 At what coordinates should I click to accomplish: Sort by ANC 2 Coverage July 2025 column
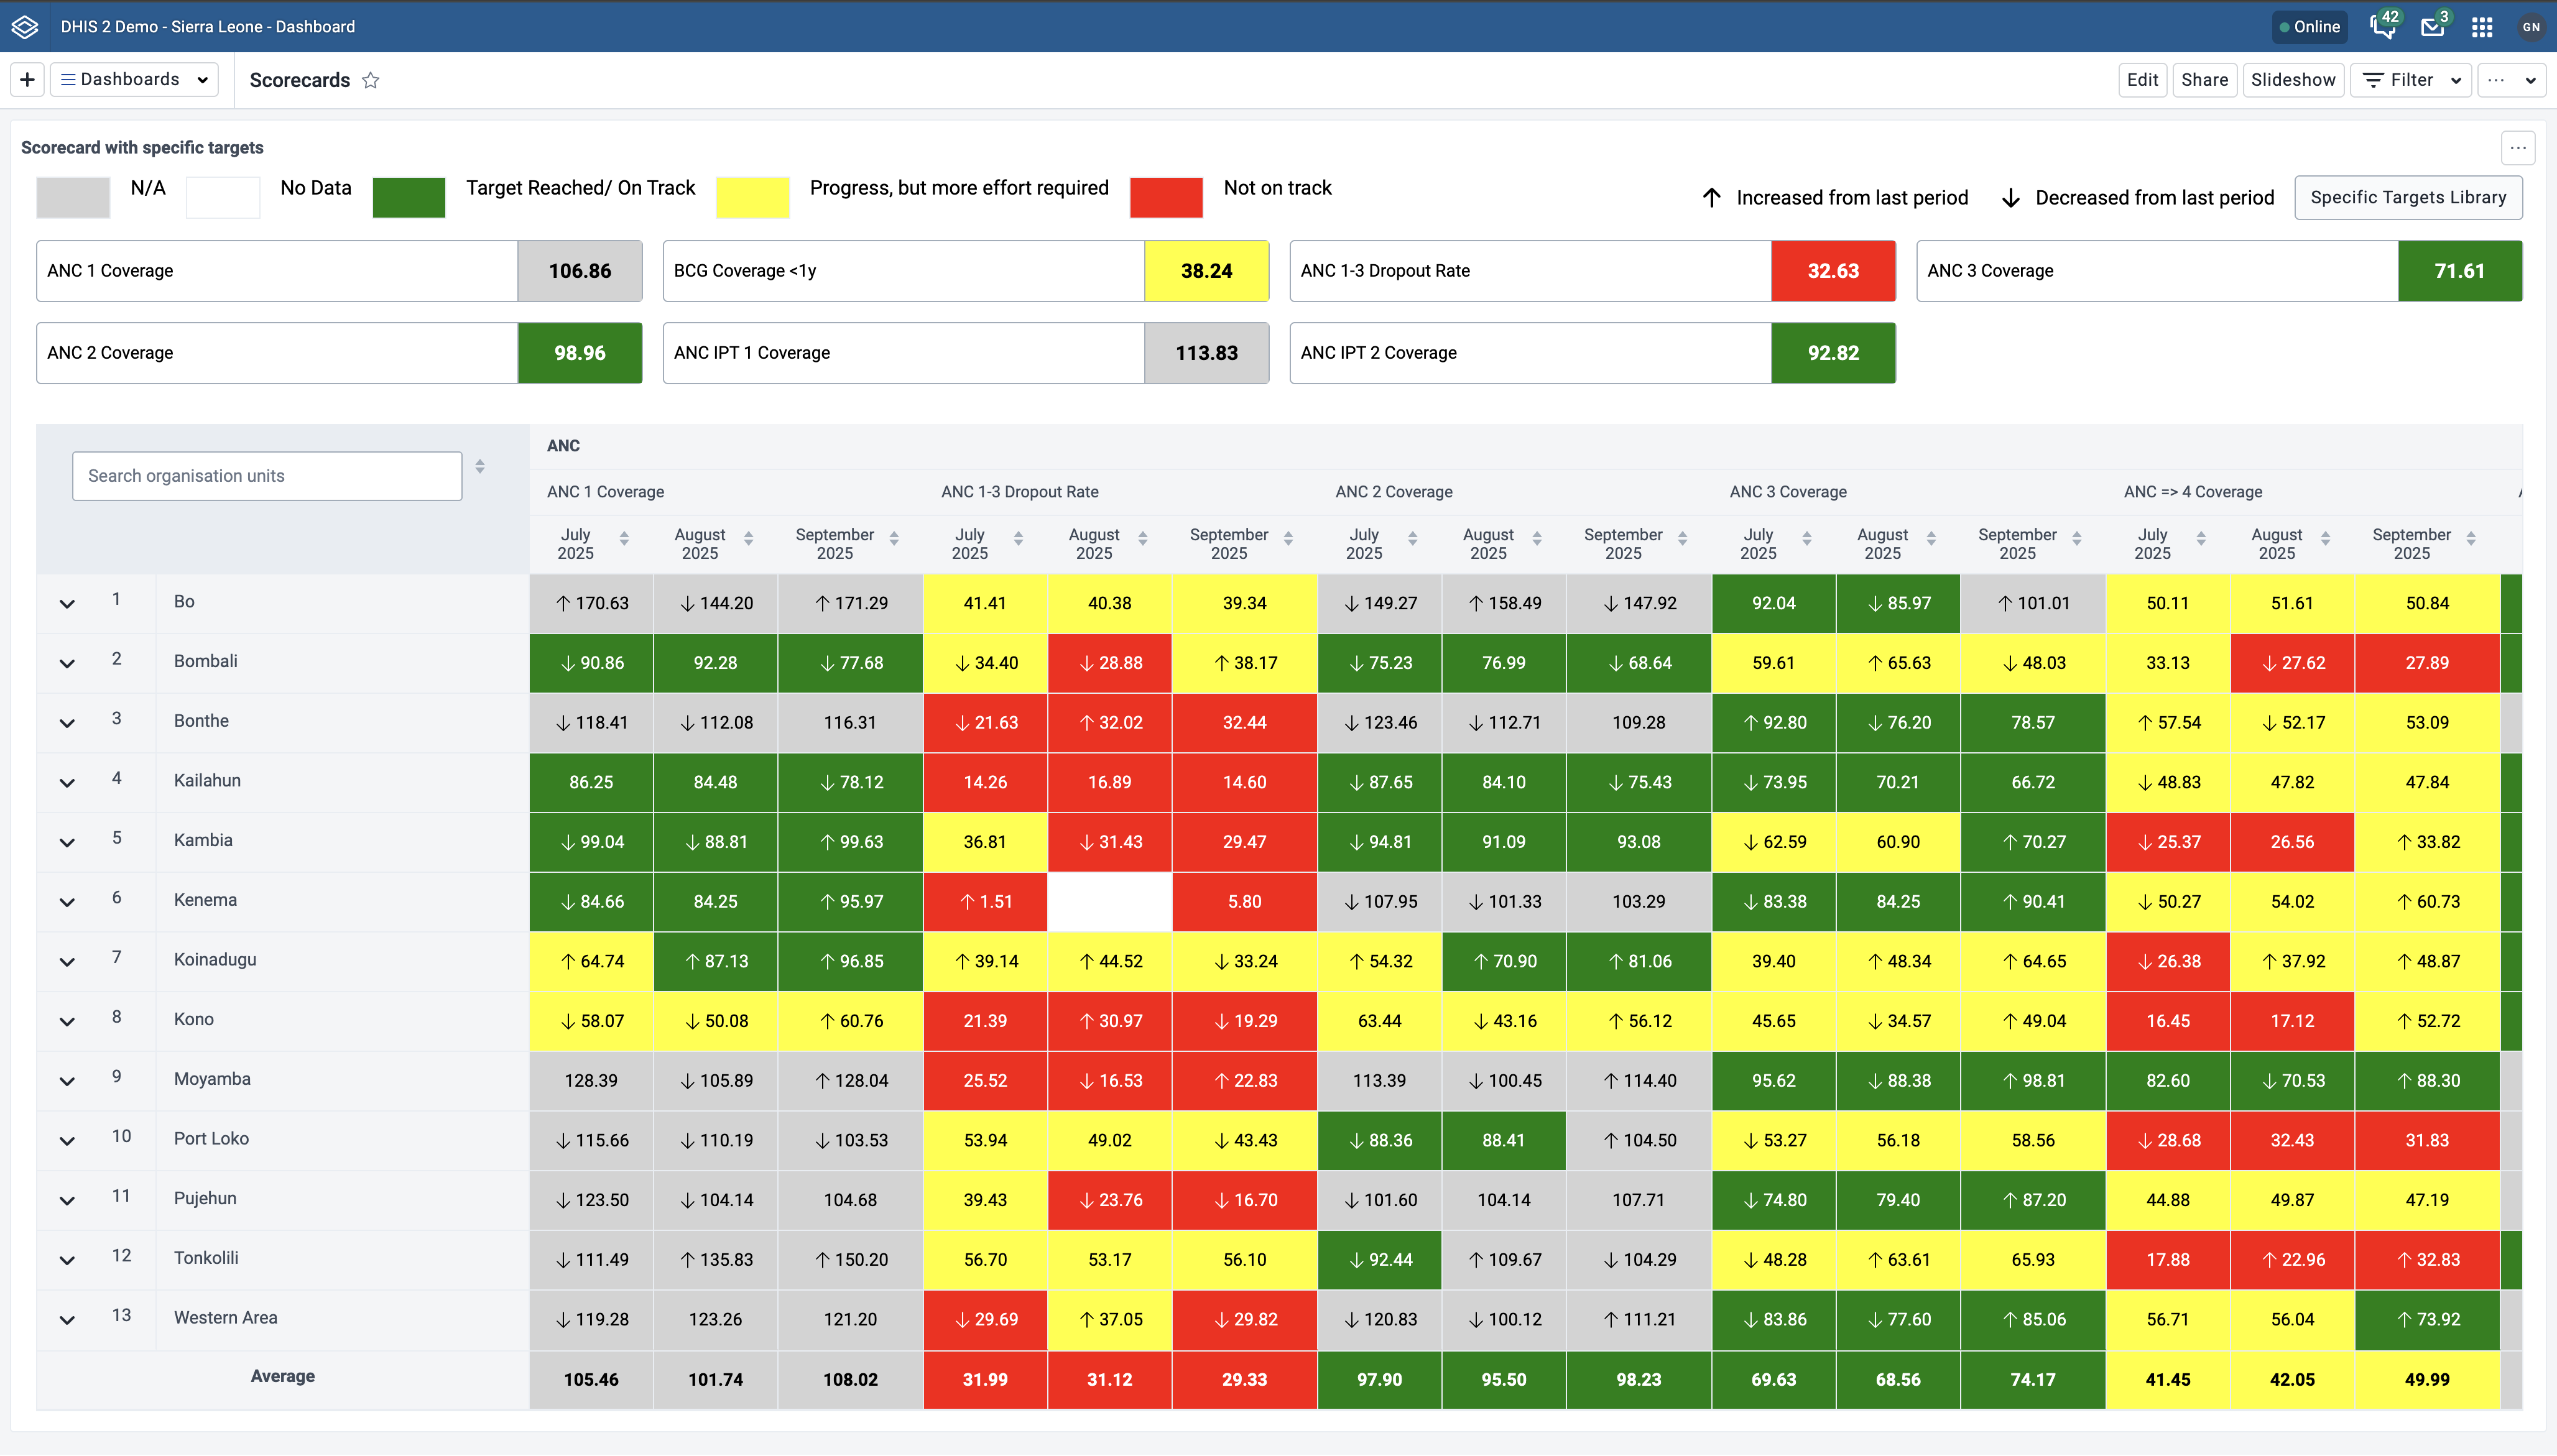[1412, 539]
